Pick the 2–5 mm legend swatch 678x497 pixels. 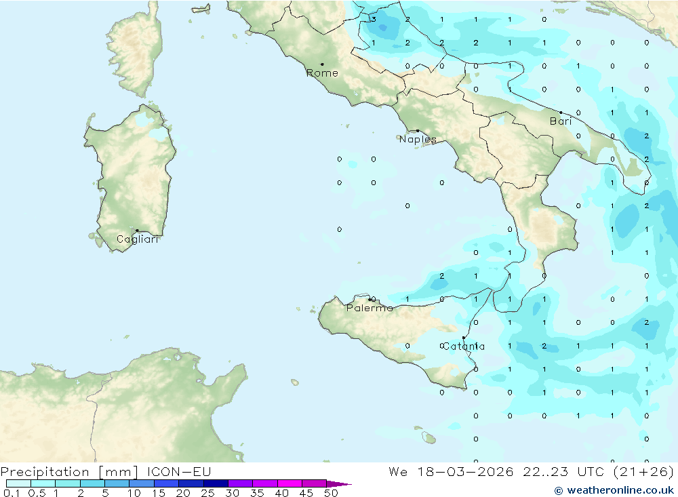pyautogui.click(x=92, y=483)
